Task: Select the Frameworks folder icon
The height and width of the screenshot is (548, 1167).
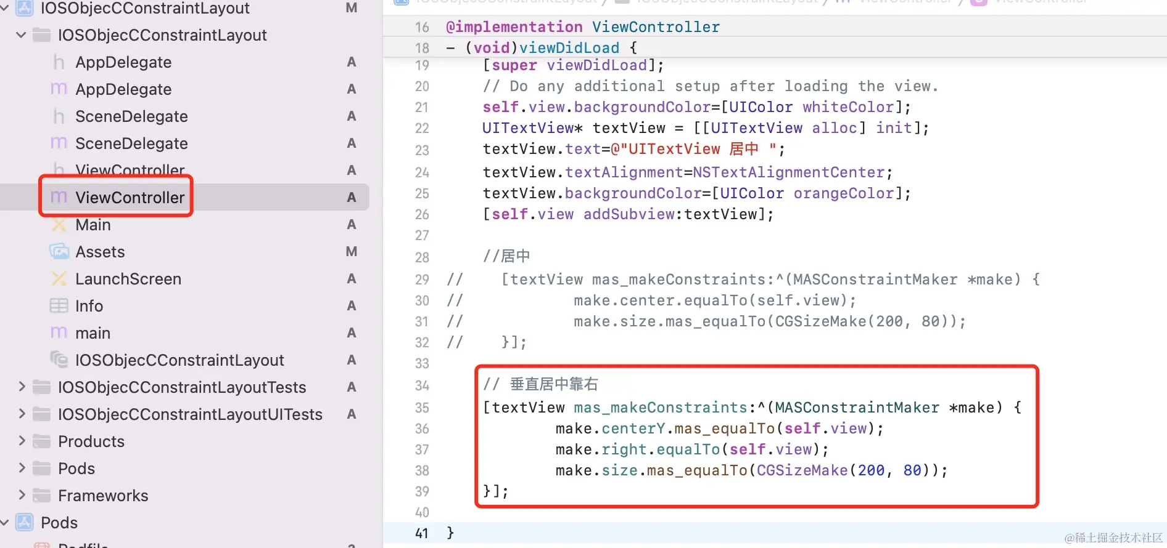Action: pyautogui.click(x=41, y=496)
